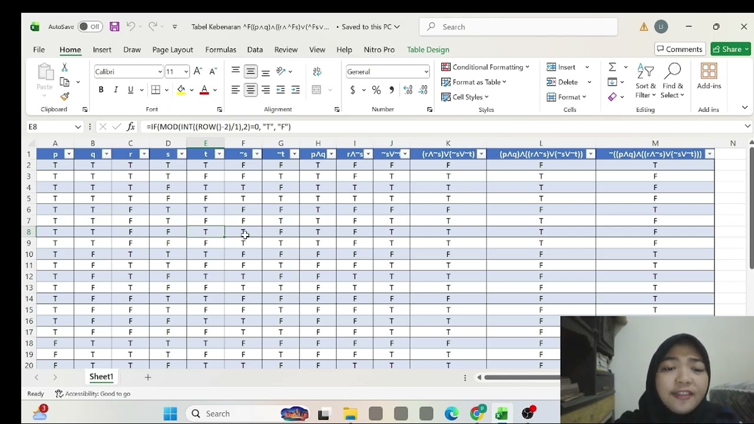
Task: Open Find & Select
Action: (672, 81)
